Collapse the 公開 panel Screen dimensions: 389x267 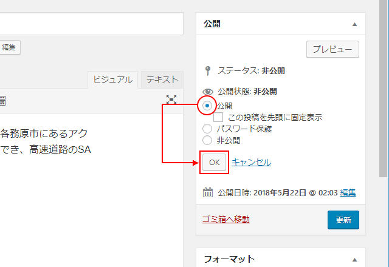point(354,24)
